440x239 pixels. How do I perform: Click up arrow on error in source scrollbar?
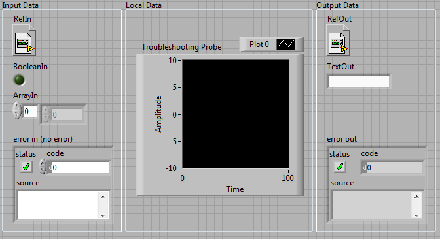[x=103, y=197]
